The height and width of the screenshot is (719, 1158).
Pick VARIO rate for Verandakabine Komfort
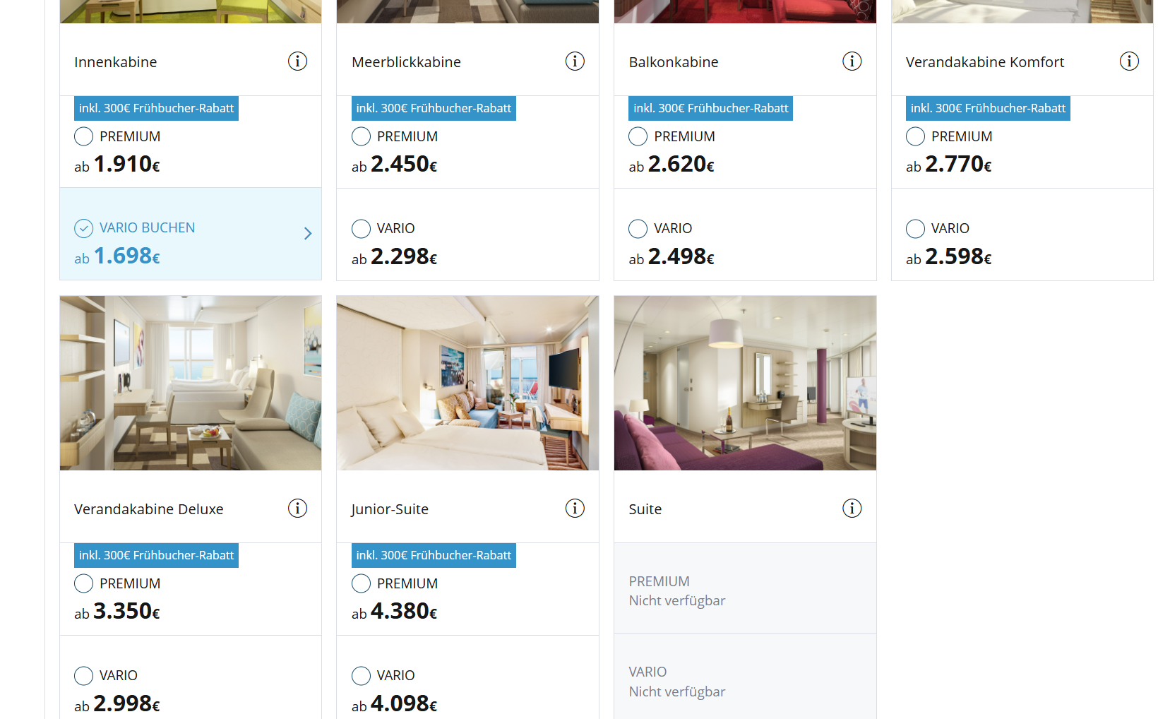pos(915,229)
